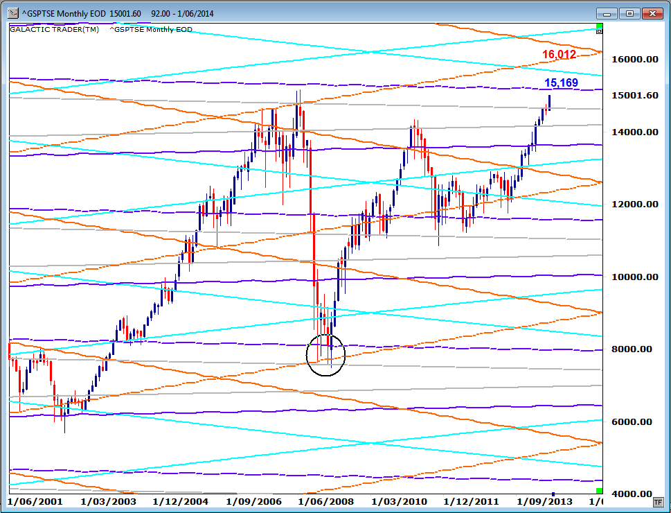Viewport: 671px width, 513px height.
Task: Click the 10000.00 price axis label
Action: click(x=635, y=277)
